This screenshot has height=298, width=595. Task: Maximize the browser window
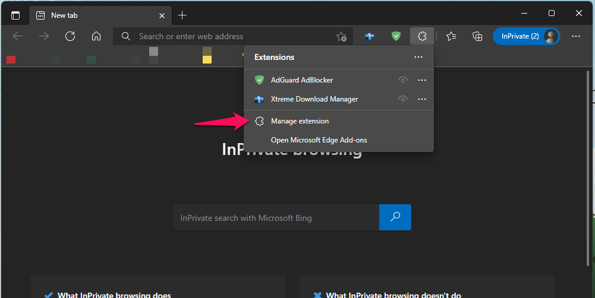(x=552, y=13)
